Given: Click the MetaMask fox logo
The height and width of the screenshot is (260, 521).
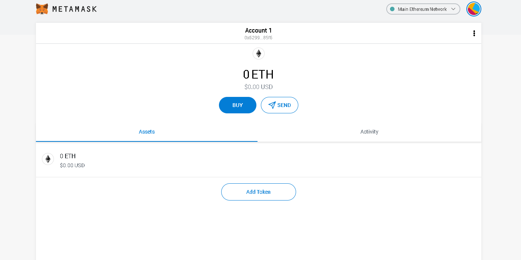Looking at the screenshot, I should [x=42, y=9].
